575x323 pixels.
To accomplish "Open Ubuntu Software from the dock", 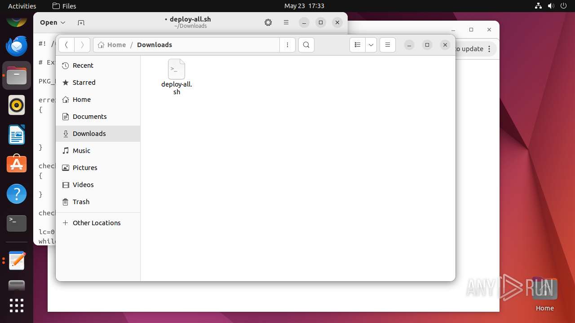I will coord(17,164).
